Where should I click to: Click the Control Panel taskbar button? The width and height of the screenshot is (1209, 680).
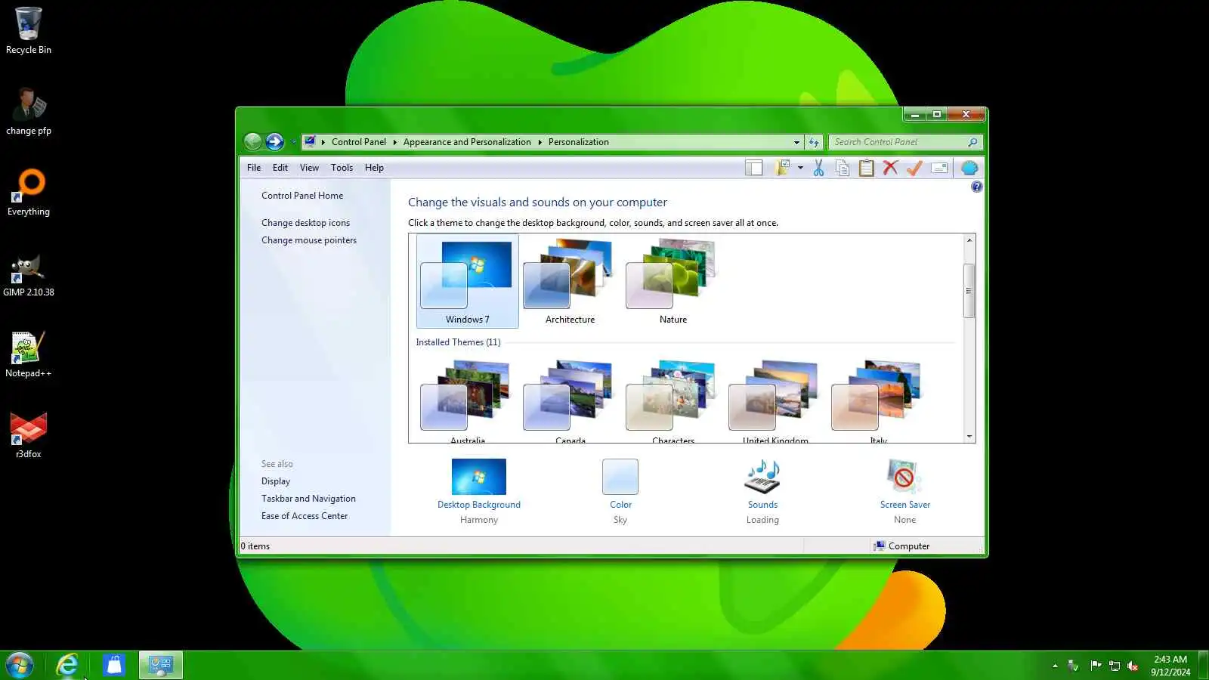(x=161, y=666)
